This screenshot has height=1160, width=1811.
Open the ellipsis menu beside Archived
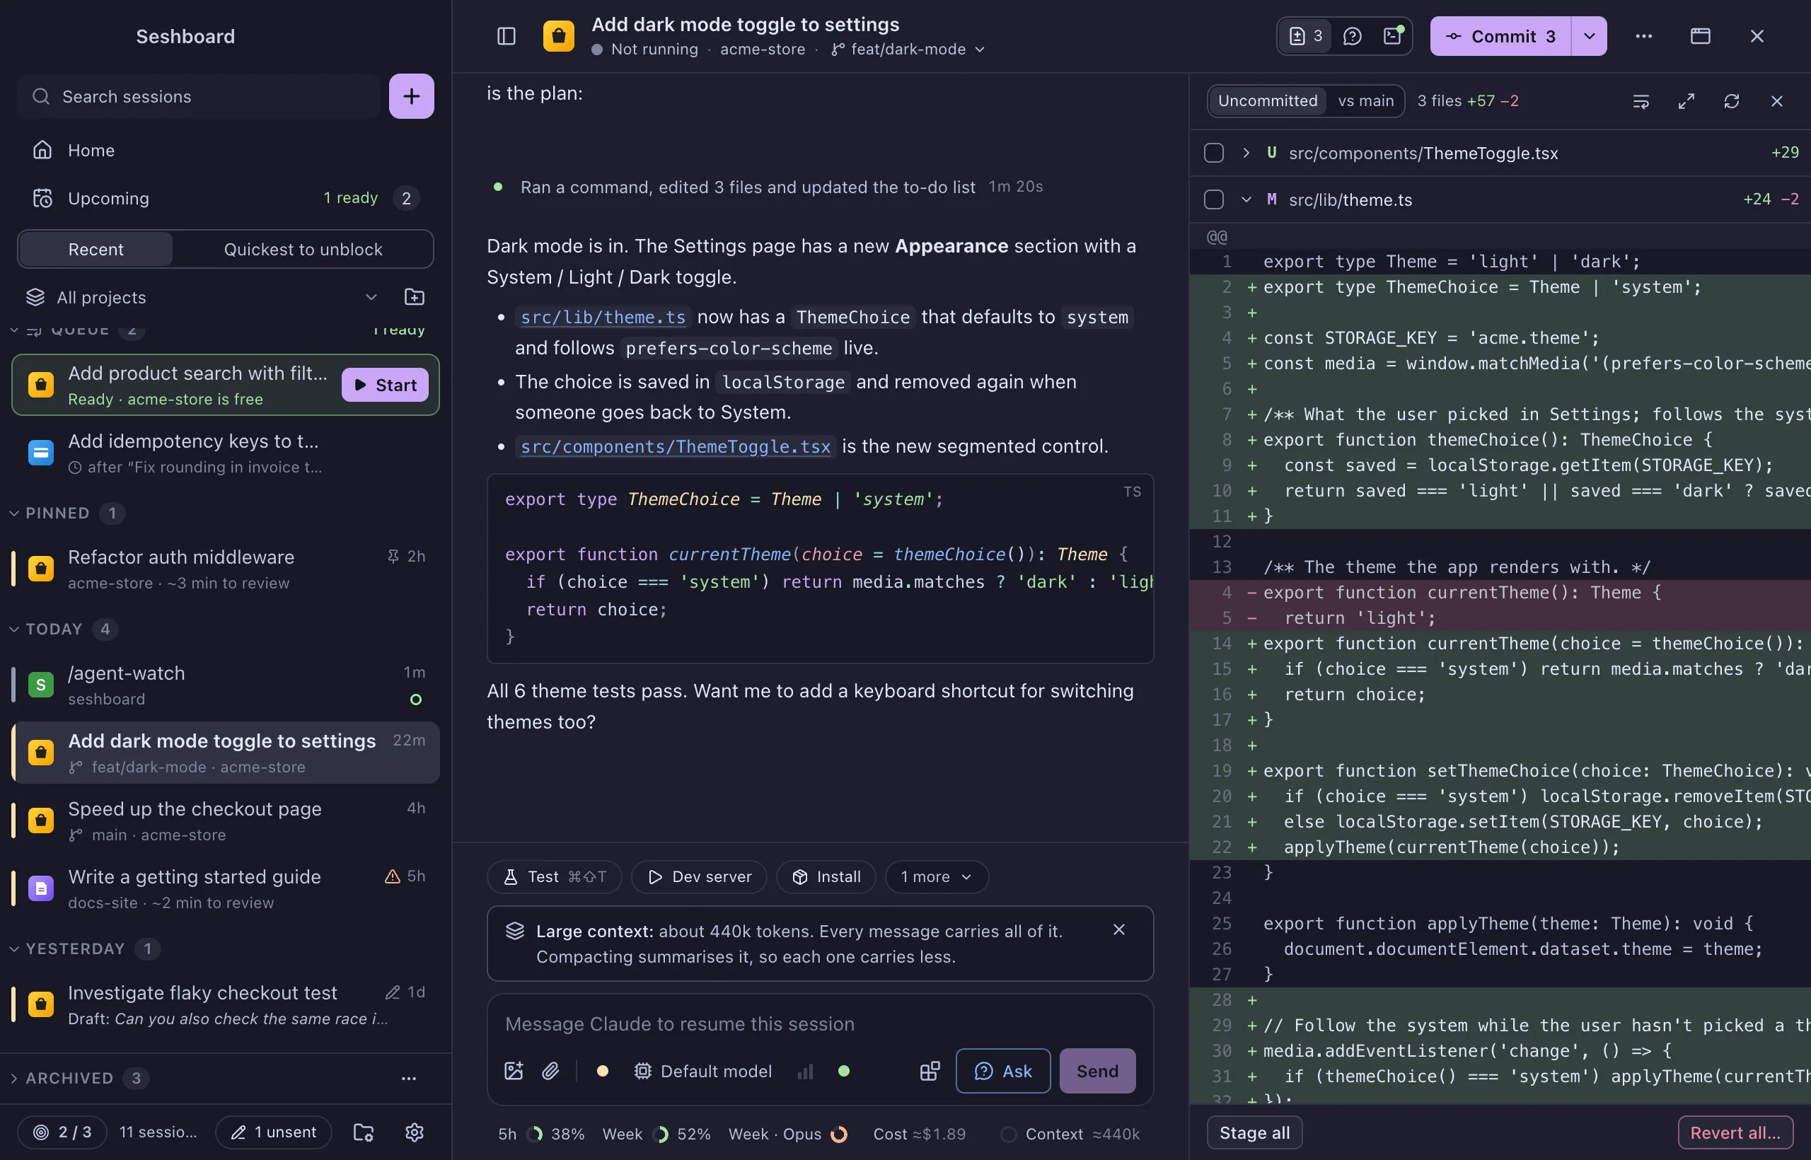(x=408, y=1079)
